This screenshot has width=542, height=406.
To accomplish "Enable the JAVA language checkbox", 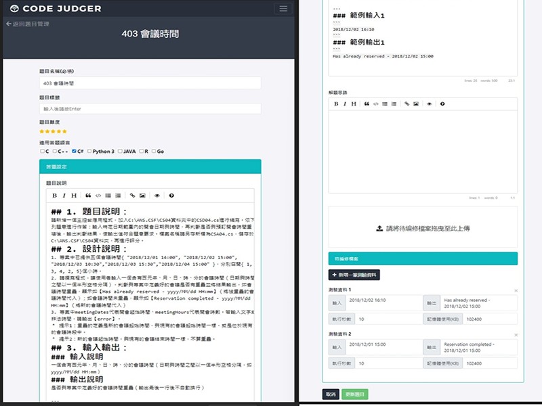I will [x=120, y=151].
